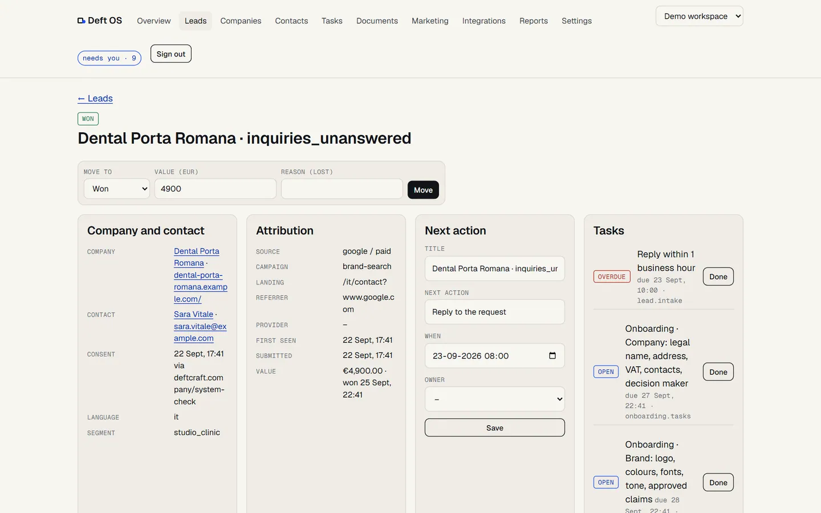
Task: Switch to the Leads nav item
Action: point(196,21)
